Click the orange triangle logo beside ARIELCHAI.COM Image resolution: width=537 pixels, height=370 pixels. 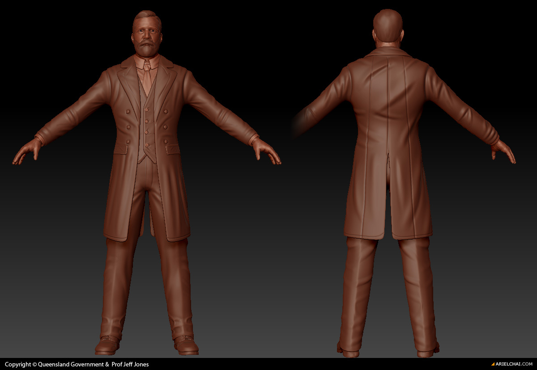tap(493, 364)
